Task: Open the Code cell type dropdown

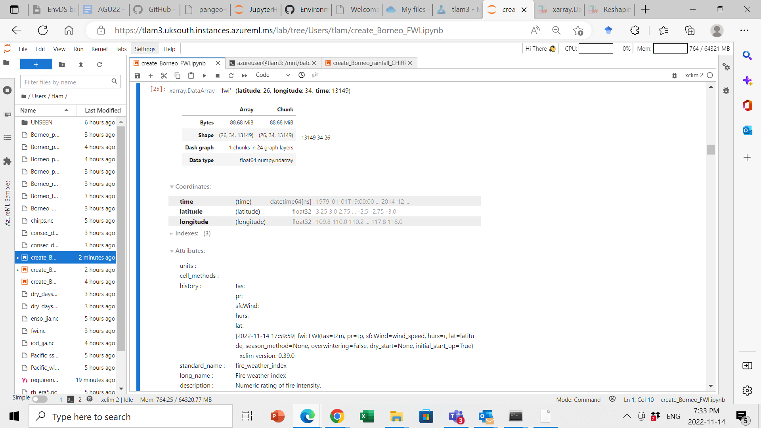Action: click(x=273, y=75)
